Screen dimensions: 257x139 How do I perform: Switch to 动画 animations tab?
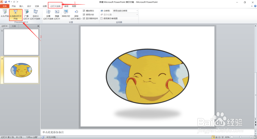pyautogui.click(x=44, y=6)
